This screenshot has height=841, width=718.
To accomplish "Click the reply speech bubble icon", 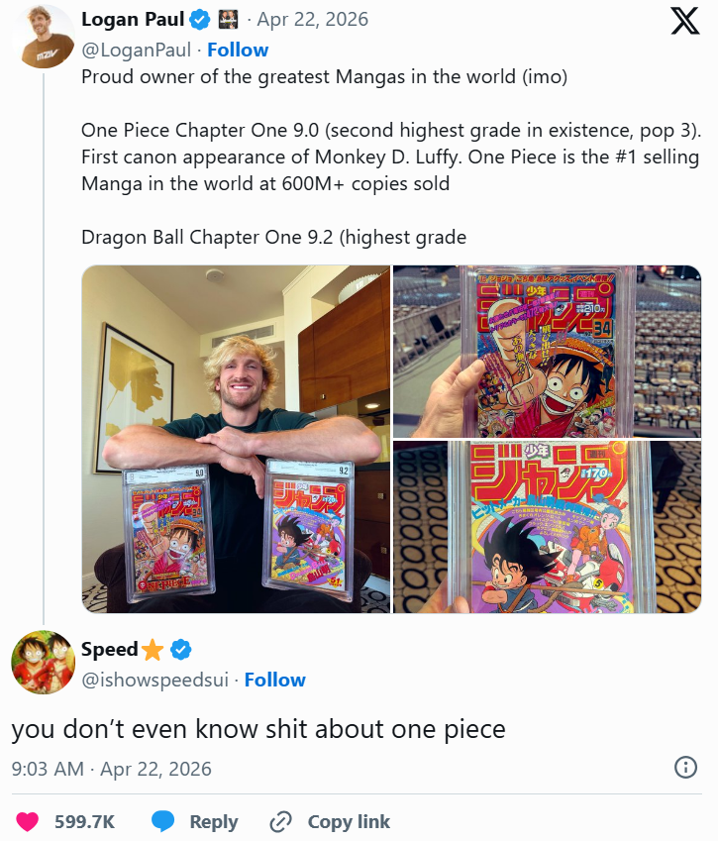I will click(x=162, y=821).
